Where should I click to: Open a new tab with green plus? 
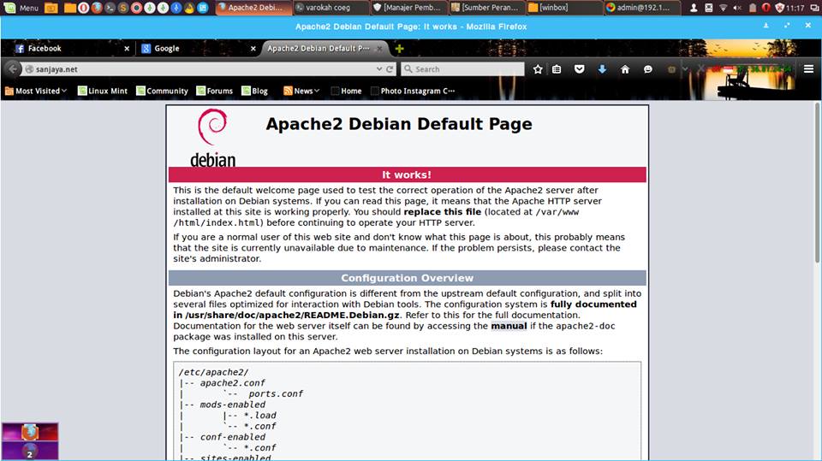400,49
